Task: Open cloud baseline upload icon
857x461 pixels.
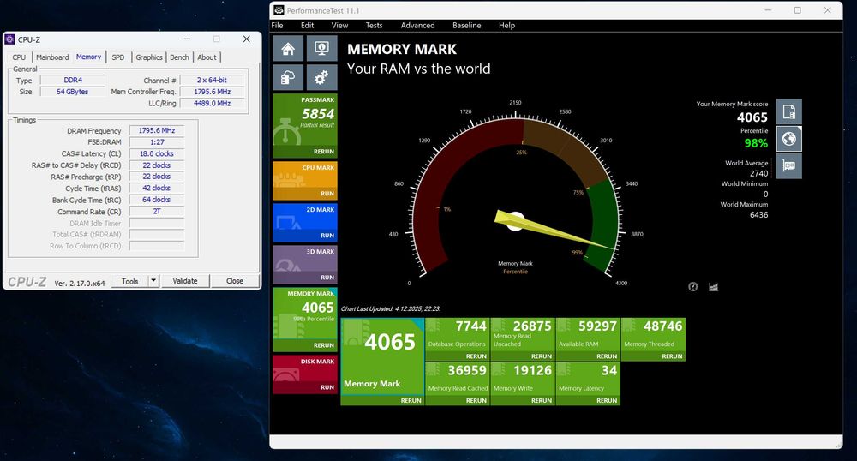Action: (288, 78)
